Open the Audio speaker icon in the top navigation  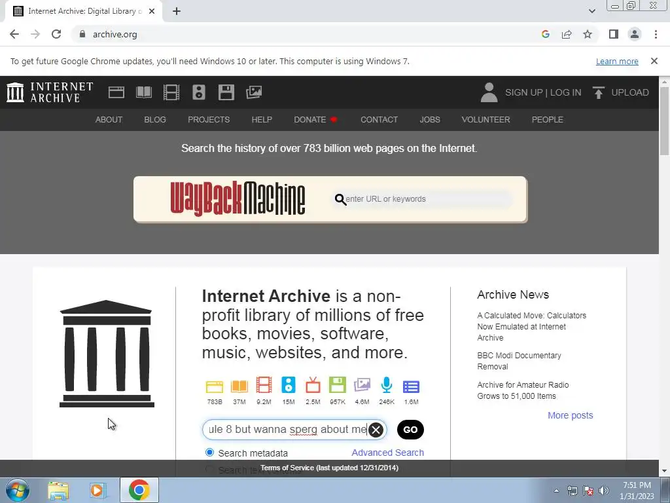coord(199,92)
